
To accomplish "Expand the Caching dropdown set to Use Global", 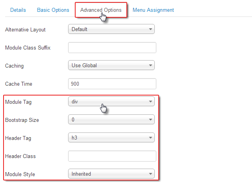I will pos(111,66).
